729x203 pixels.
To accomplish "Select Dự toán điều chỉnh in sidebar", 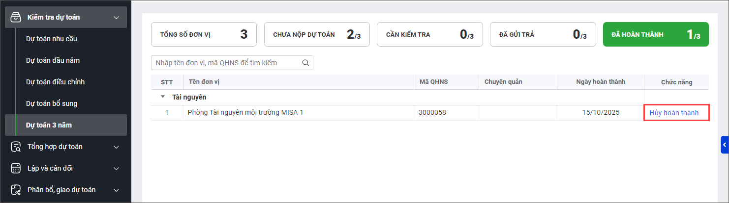I will click(56, 82).
